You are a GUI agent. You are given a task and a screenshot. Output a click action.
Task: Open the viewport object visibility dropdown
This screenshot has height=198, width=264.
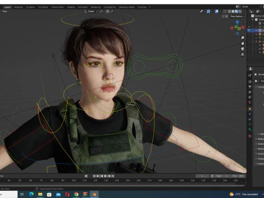pyautogui.click(x=202, y=12)
